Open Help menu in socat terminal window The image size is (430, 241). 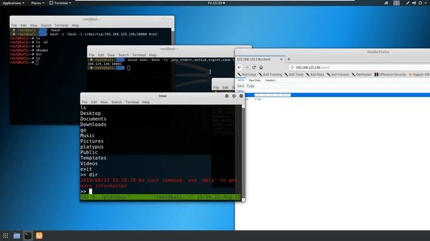coord(153,55)
